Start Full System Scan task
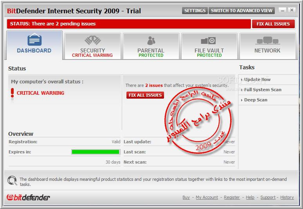This screenshot has width=303, height=209. click(263, 90)
